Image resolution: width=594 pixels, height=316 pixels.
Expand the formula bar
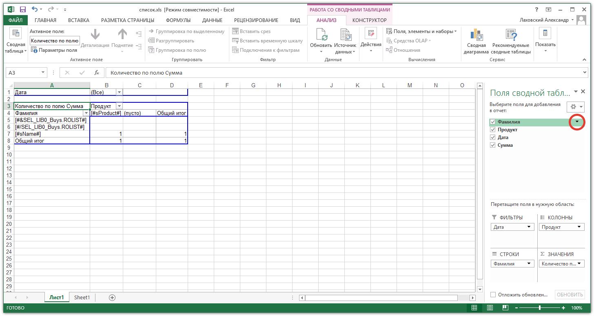point(585,73)
